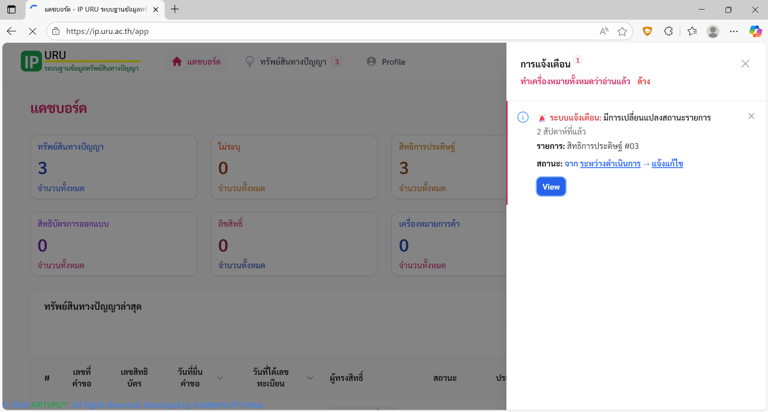This screenshot has width=768, height=412.
Task: Mark all notifications as read
Action: 575,81
